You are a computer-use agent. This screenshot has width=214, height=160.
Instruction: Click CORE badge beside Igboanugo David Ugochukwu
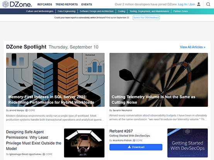point(48,154)
